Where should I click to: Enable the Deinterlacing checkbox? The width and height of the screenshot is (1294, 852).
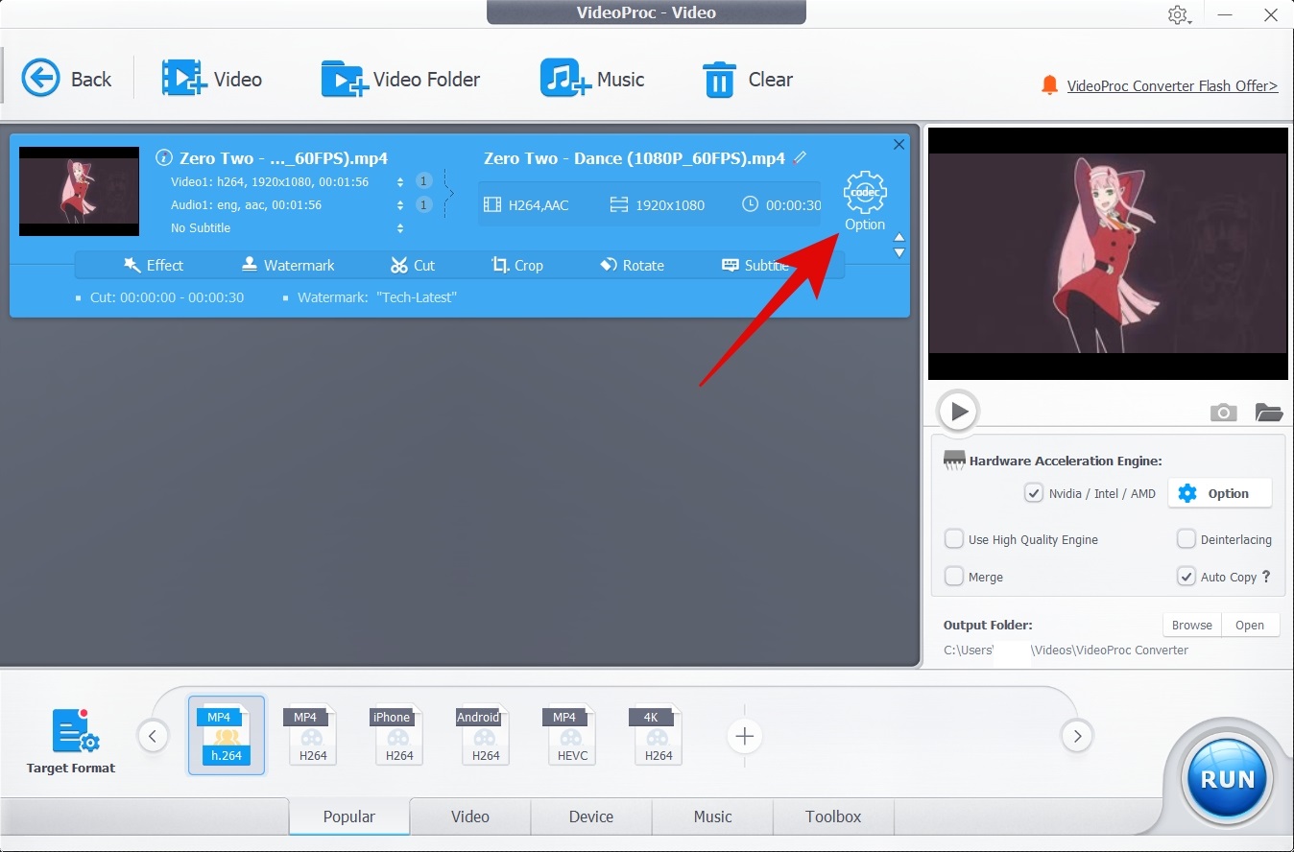[x=1186, y=539]
